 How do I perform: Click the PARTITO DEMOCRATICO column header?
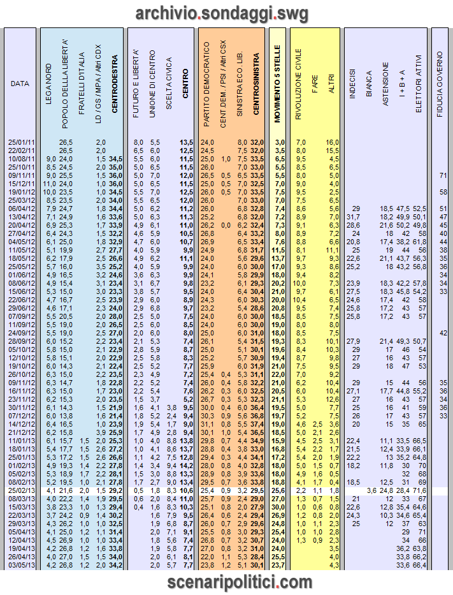[x=206, y=84]
